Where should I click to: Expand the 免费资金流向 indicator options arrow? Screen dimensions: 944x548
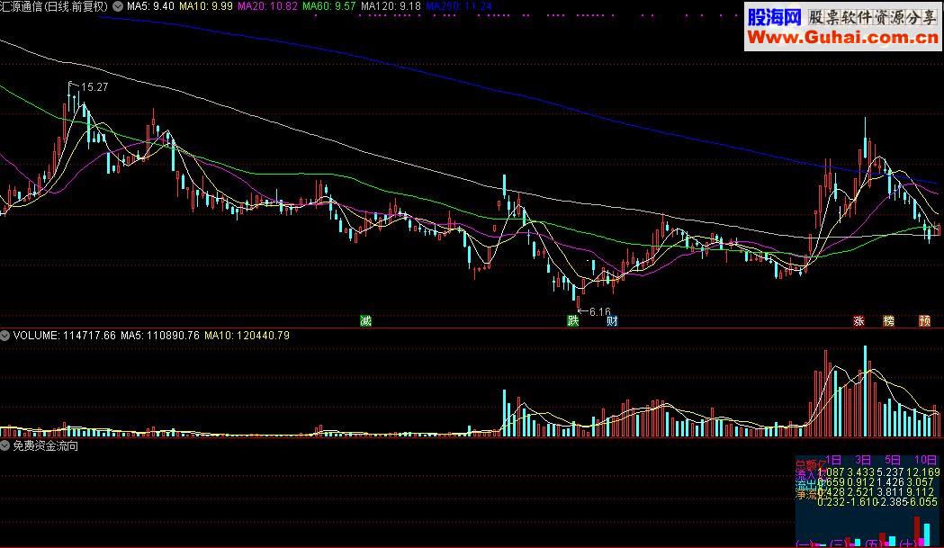pos(4,446)
